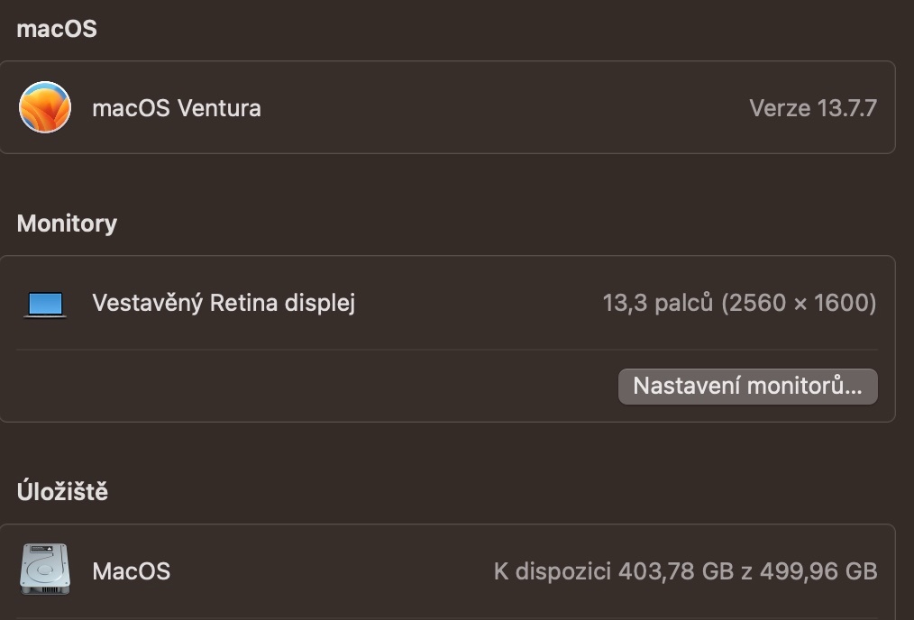Click the Verze 13.7.7 version label

(813, 108)
